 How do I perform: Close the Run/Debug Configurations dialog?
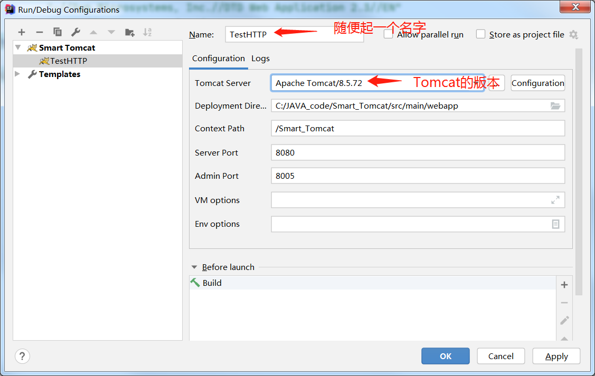point(575,6)
